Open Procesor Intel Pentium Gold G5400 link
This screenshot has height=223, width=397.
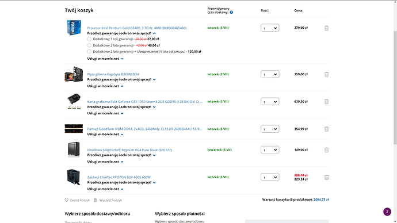pos(137,28)
